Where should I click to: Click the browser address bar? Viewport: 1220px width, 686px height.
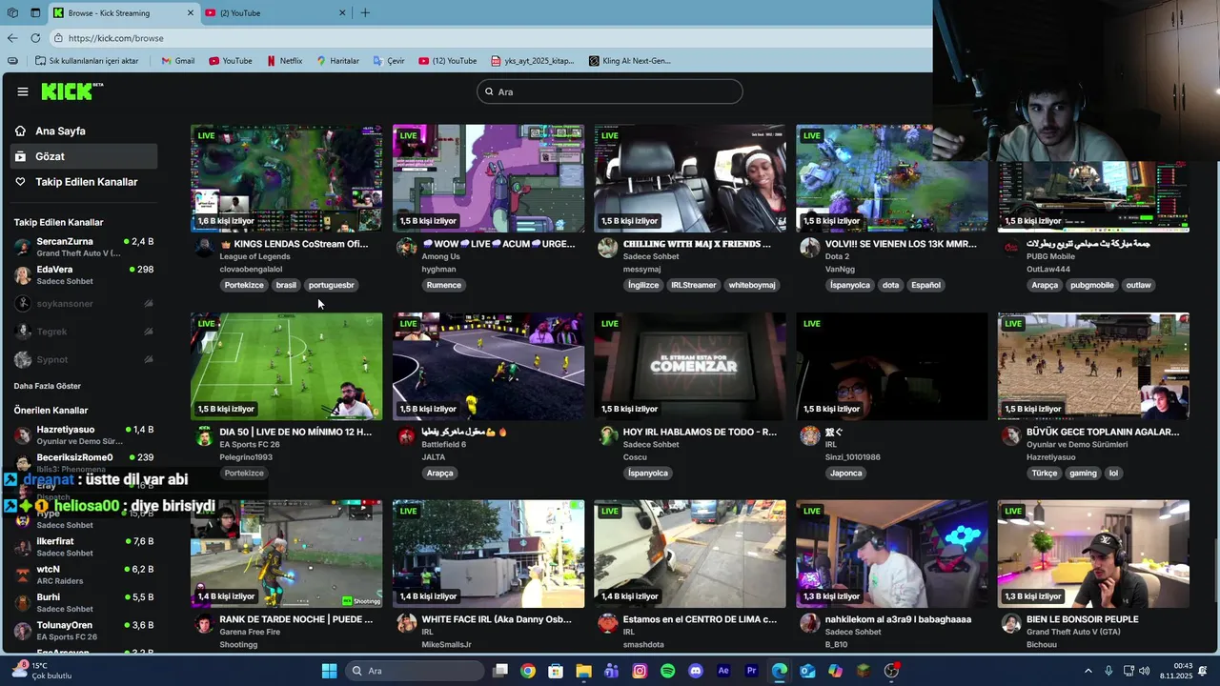tap(491, 38)
